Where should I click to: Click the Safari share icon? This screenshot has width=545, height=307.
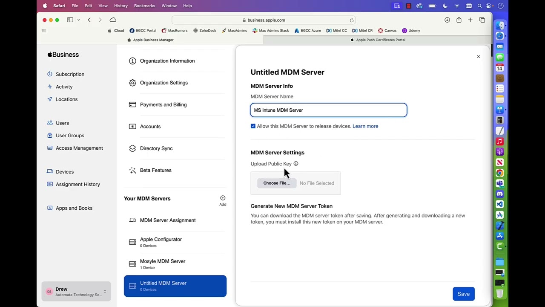[x=459, y=20]
